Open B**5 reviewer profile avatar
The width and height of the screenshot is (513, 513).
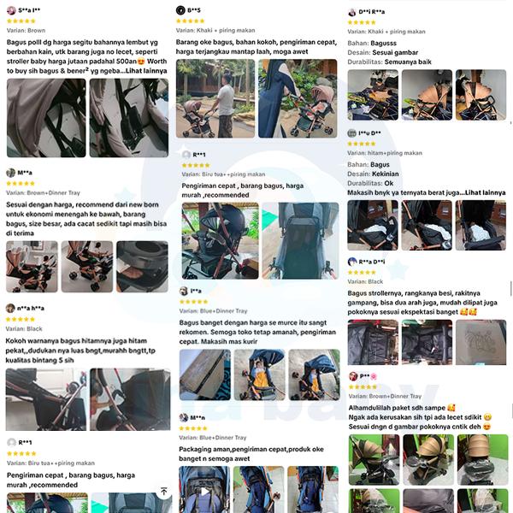coord(180,10)
